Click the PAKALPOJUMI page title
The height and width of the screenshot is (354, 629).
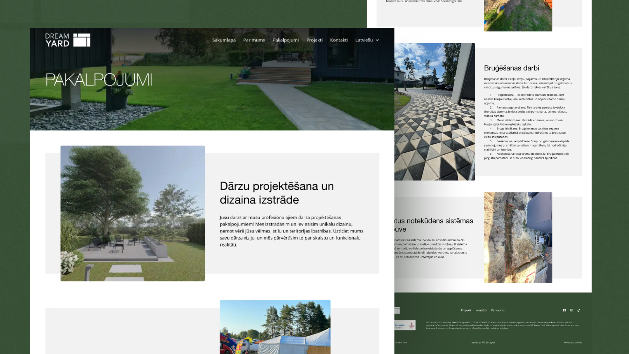99,80
